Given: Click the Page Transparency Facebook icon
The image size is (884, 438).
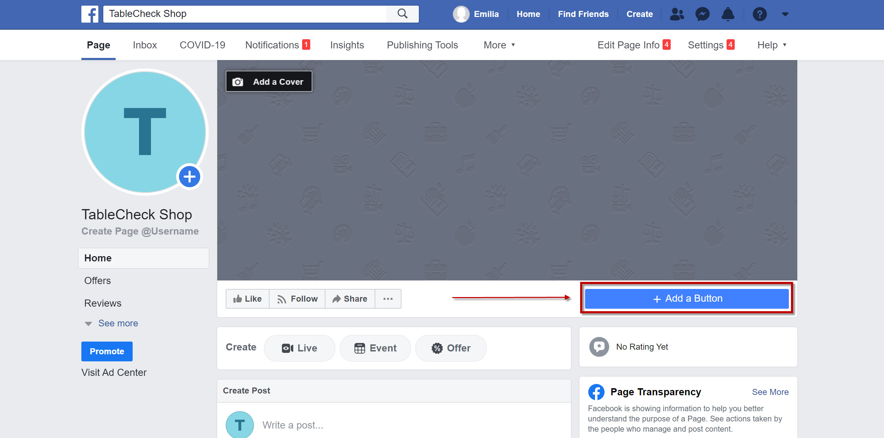Looking at the screenshot, I should [x=596, y=392].
